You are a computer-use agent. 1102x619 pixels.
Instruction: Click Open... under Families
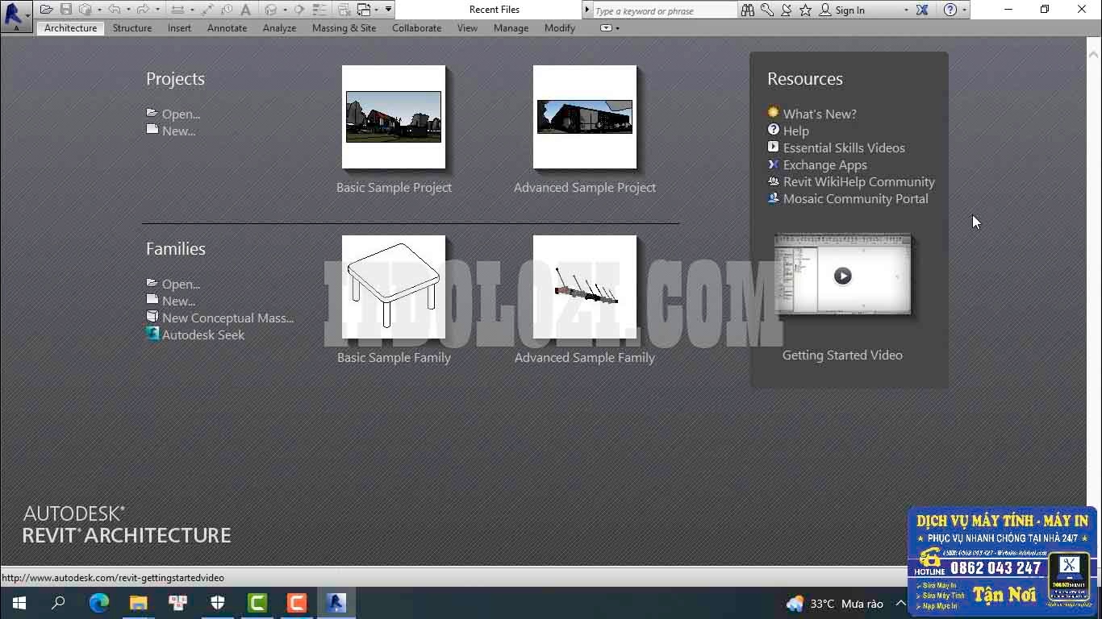(x=181, y=284)
